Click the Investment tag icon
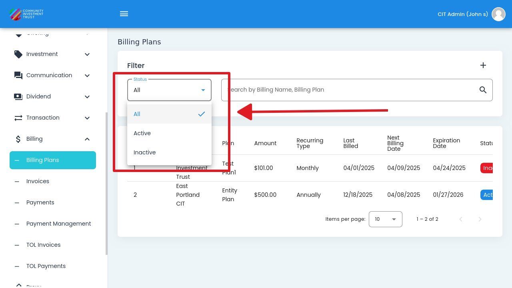Image resolution: width=512 pixels, height=288 pixels. pyautogui.click(x=18, y=54)
